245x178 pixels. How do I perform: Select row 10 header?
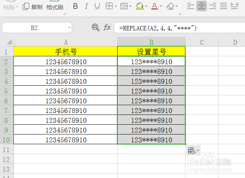click(7, 140)
